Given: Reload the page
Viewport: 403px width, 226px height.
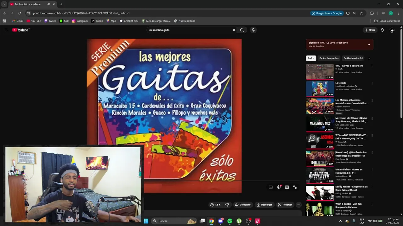Looking at the screenshot, I should [x=20, y=13].
